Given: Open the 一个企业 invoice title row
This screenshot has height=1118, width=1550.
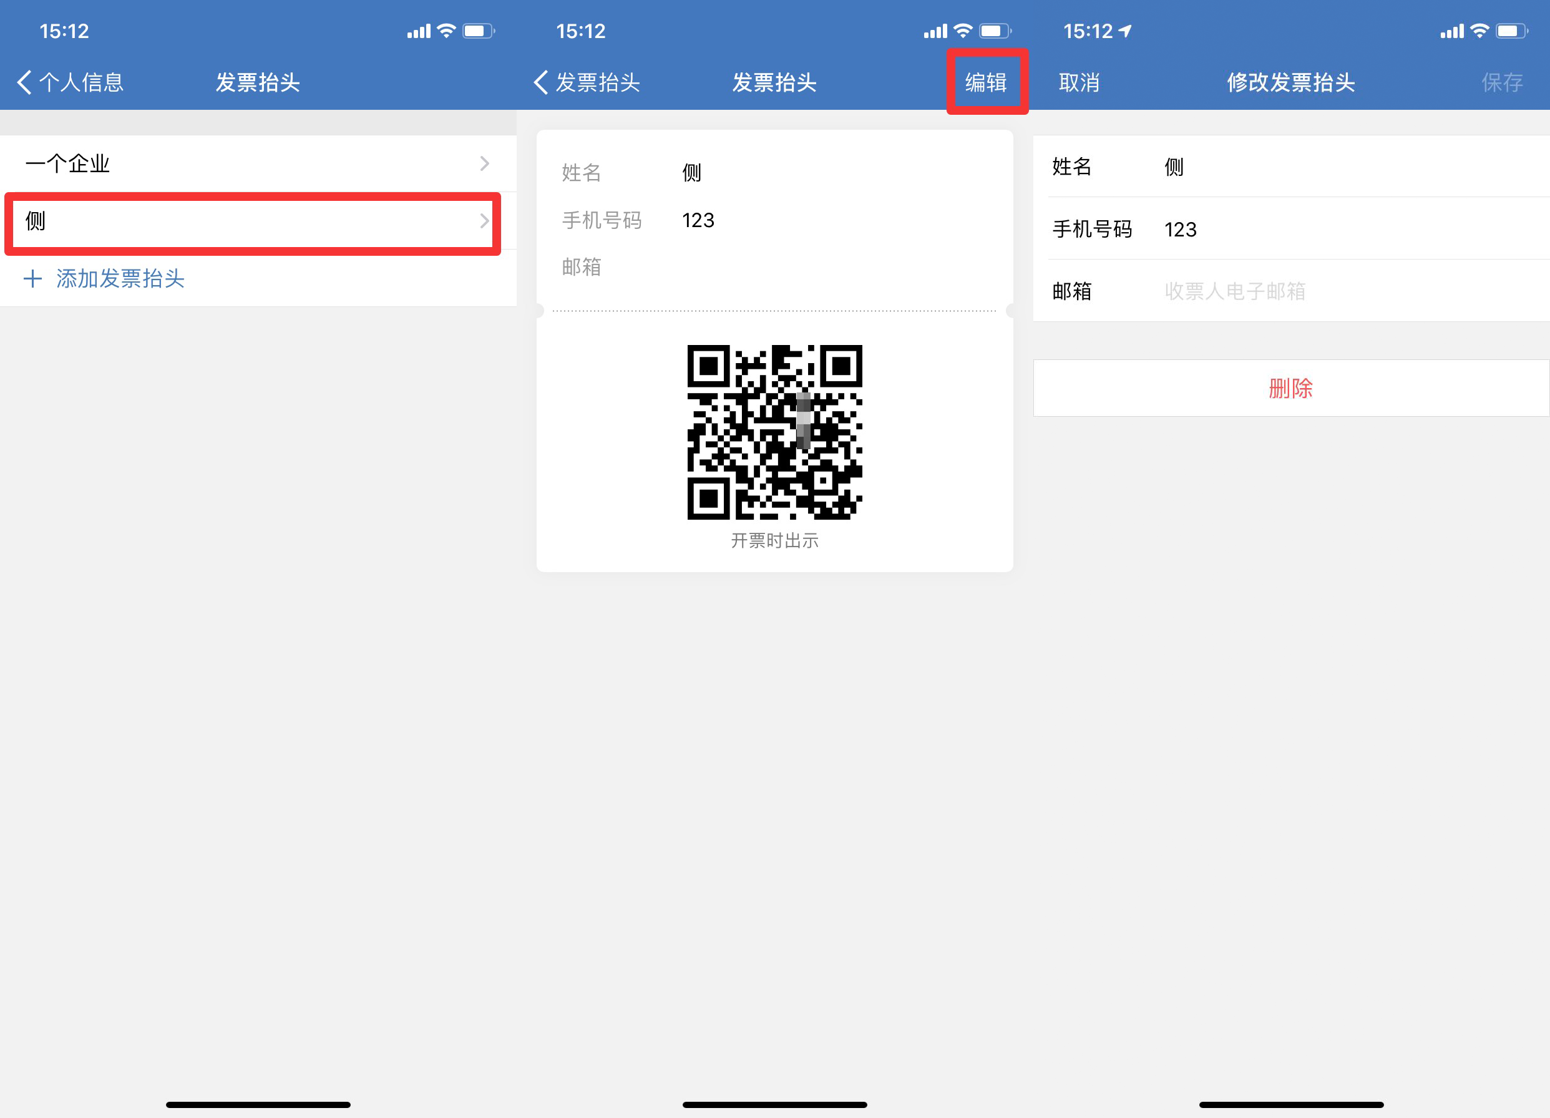Looking at the screenshot, I should click(258, 163).
